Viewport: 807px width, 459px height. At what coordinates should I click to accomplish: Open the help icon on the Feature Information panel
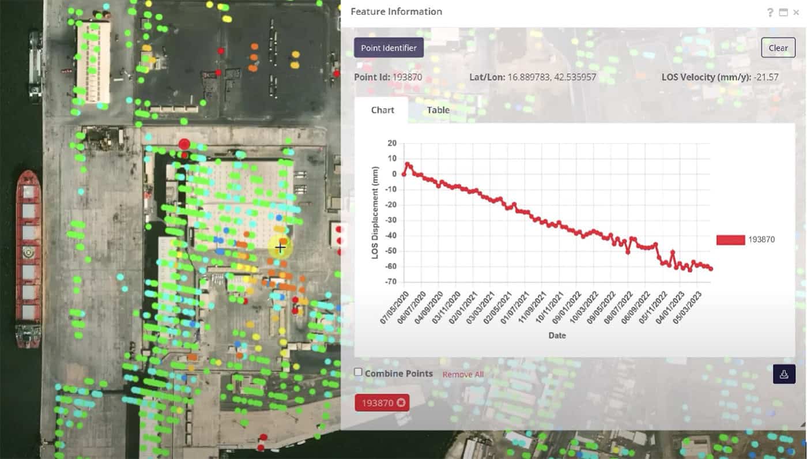click(771, 12)
